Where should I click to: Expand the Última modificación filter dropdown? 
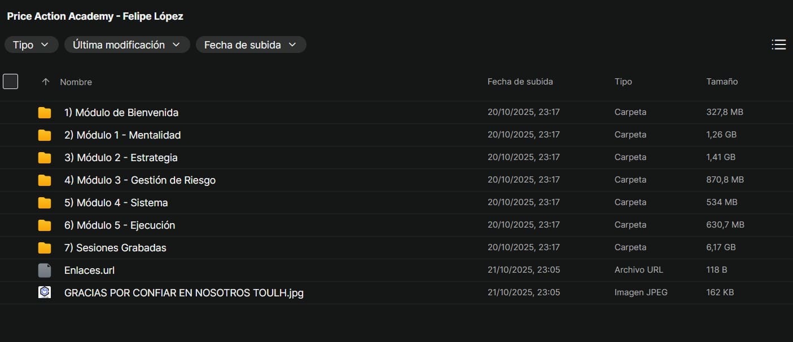(x=127, y=45)
